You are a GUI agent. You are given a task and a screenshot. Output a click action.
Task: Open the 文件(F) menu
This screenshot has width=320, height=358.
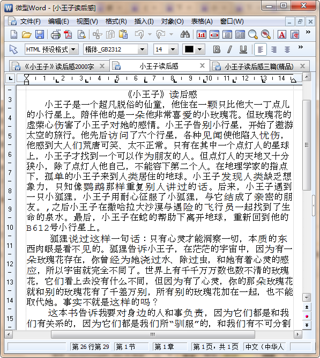[31, 21]
